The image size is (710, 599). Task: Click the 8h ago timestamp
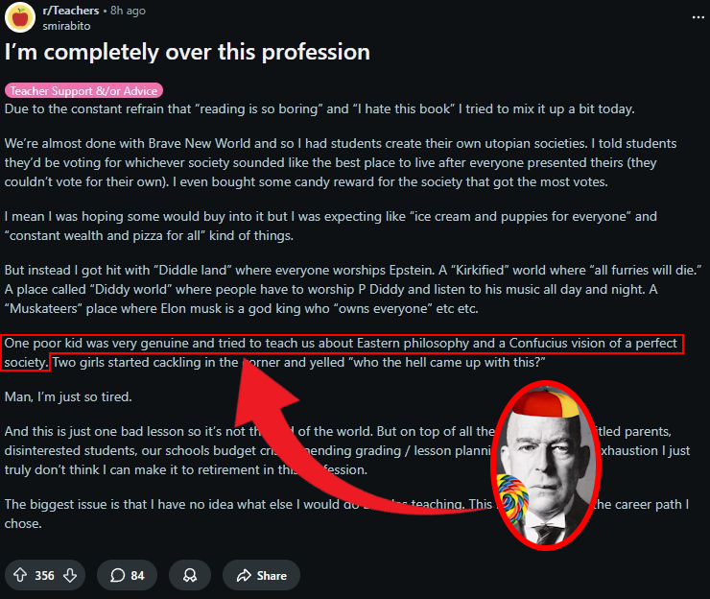128,11
